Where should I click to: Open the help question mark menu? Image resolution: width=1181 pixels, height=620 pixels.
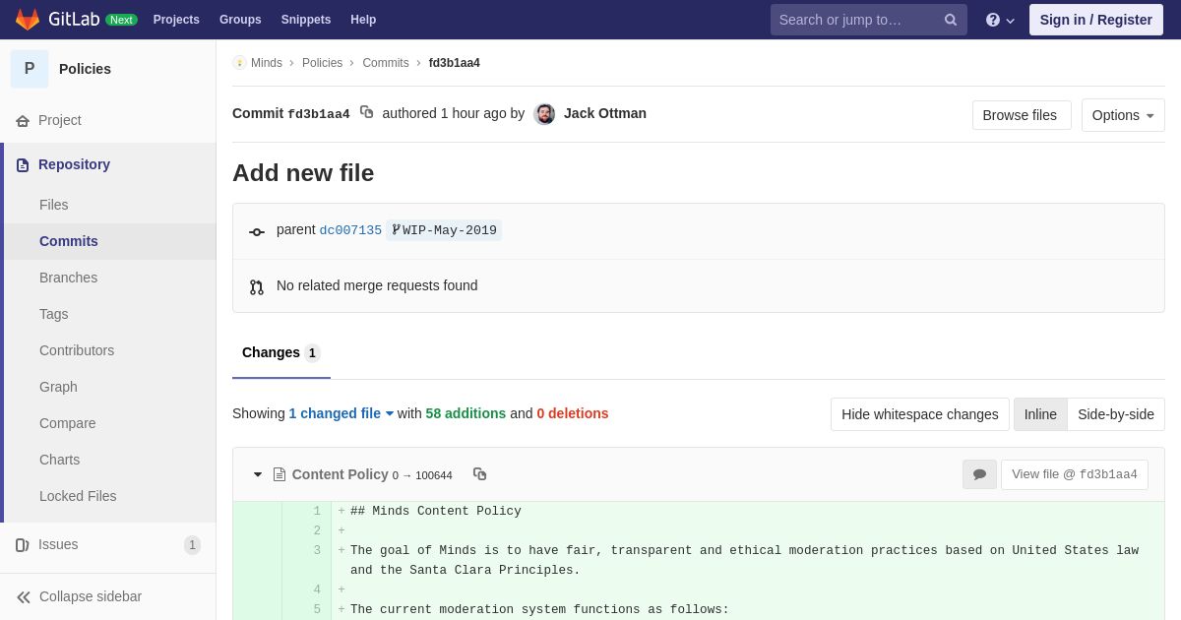(x=999, y=20)
